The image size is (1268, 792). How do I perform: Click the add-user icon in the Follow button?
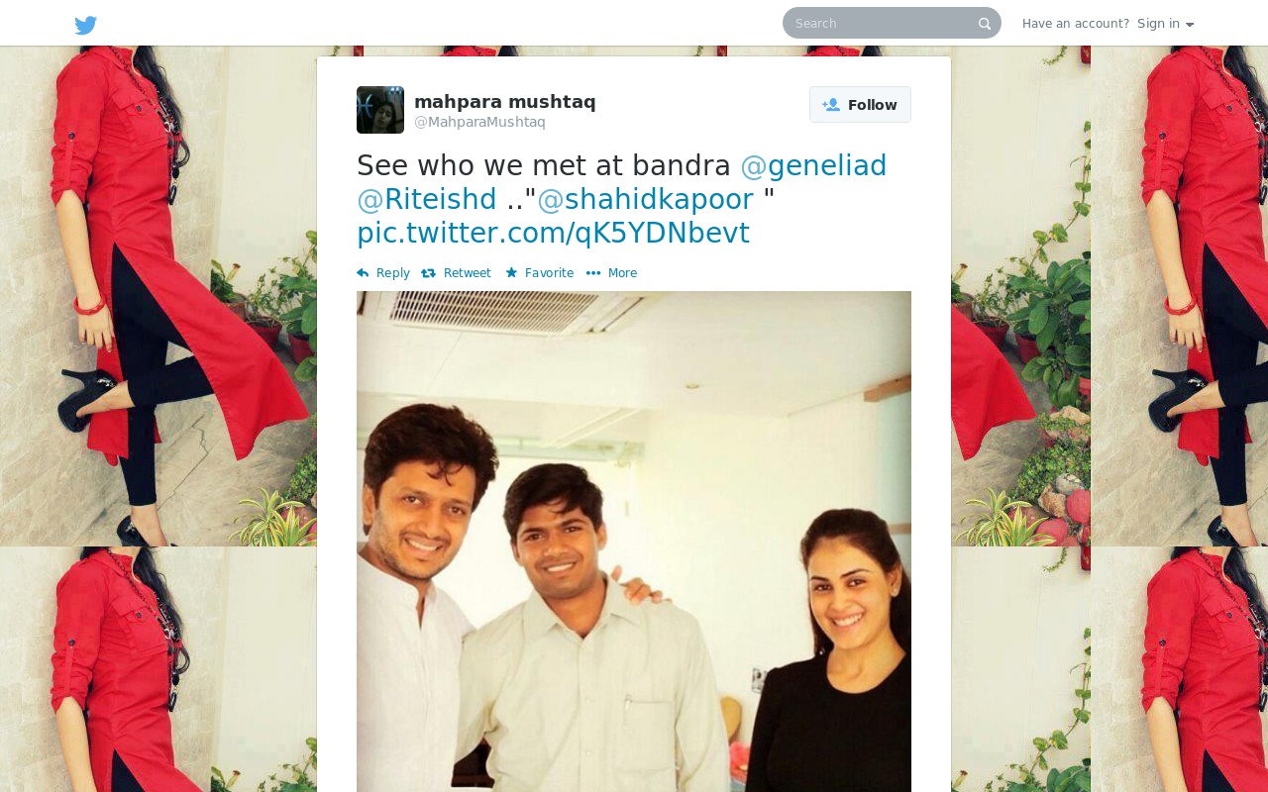click(831, 105)
